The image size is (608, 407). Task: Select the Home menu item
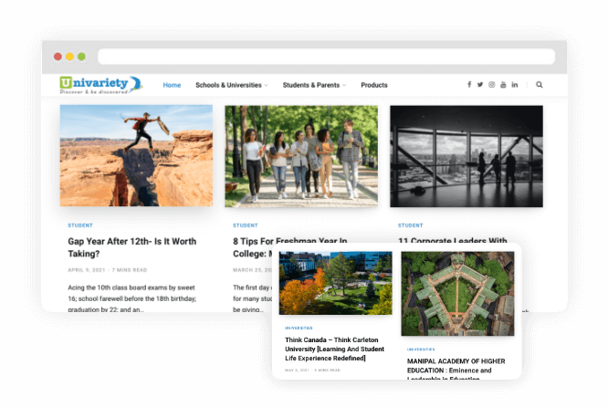(172, 85)
